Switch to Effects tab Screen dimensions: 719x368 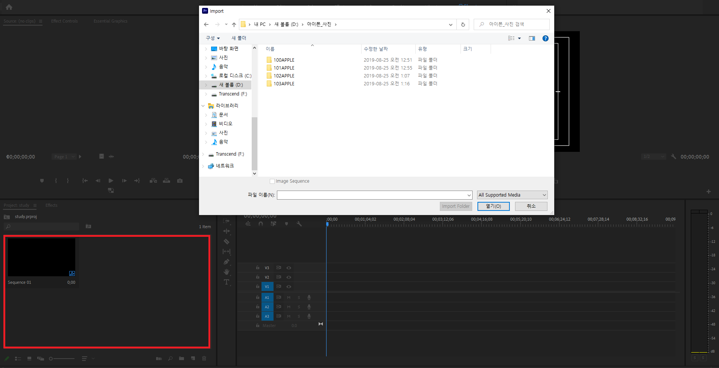(51, 205)
